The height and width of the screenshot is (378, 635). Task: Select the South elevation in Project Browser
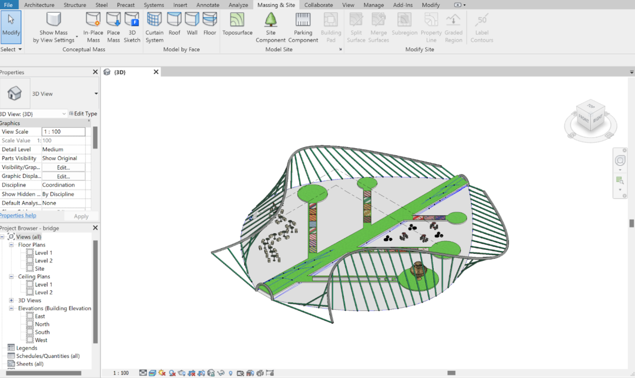click(x=42, y=332)
